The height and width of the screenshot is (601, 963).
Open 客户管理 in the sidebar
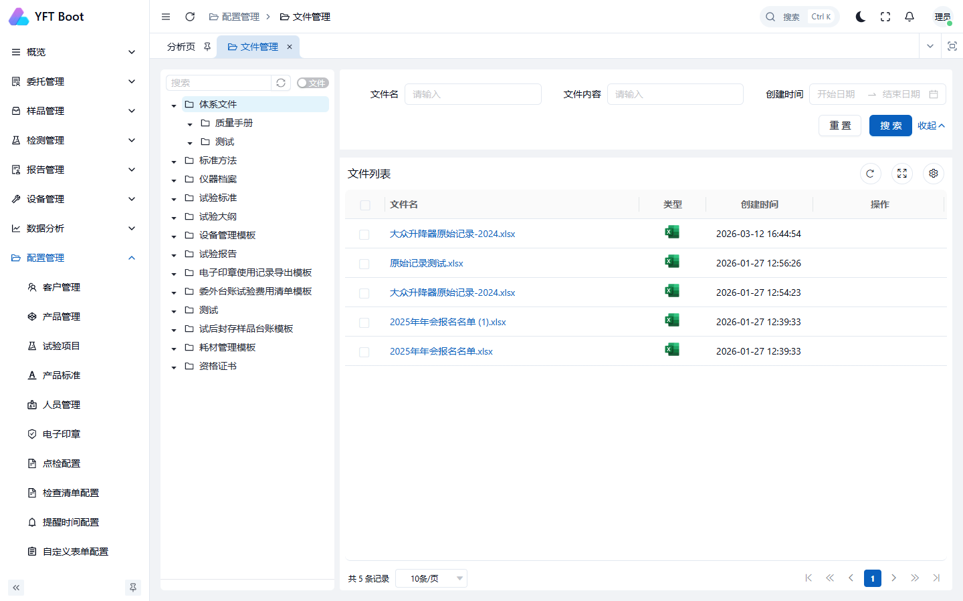click(62, 287)
